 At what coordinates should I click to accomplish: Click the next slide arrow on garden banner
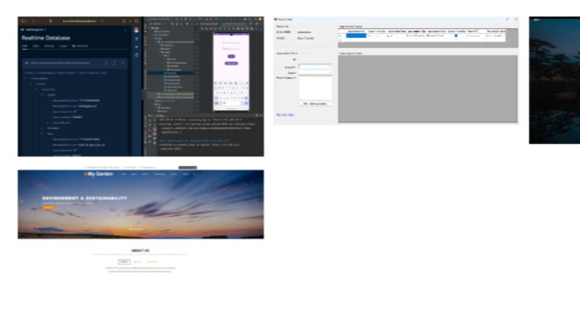point(255,201)
